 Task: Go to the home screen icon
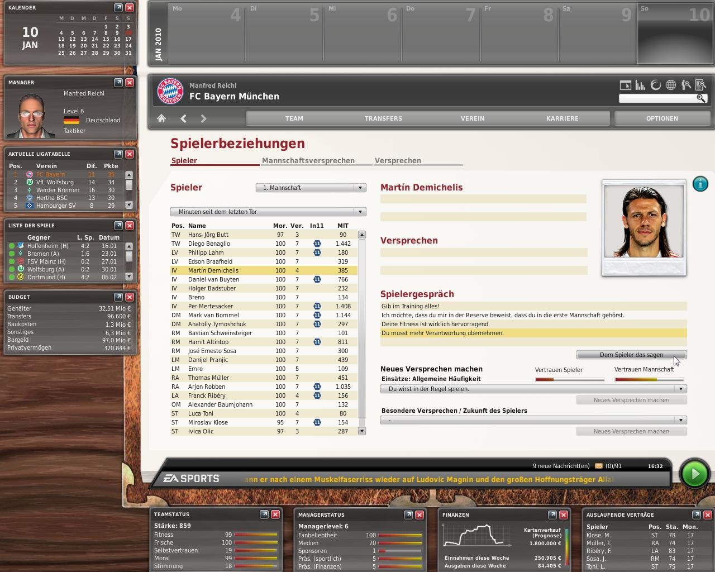161,118
